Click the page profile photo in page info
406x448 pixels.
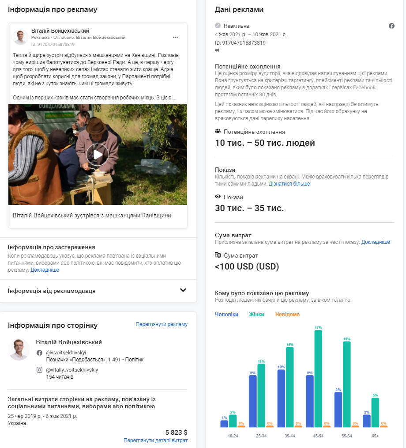point(19,349)
